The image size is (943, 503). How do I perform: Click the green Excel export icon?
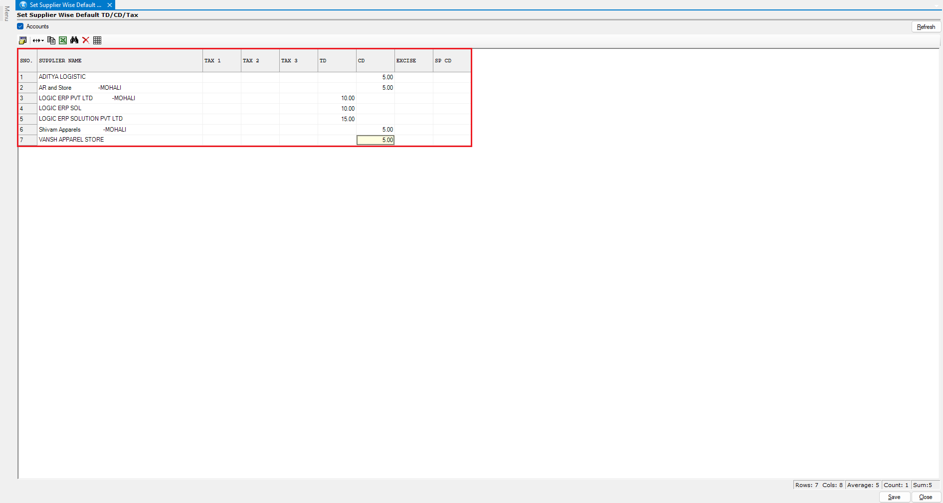coord(63,40)
